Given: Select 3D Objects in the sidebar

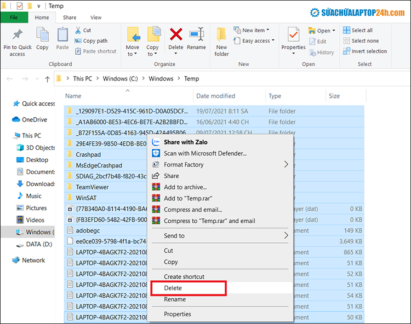Looking at the screenshot, I should click(36, 148).
